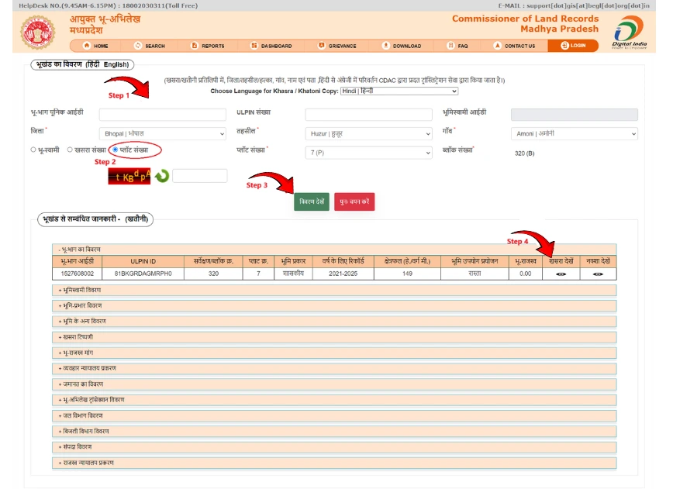The height and width of the screenshot is (489, 673).
Task: Click the eye icon under नक्शा देखें
Action: [x=598, y=274]
